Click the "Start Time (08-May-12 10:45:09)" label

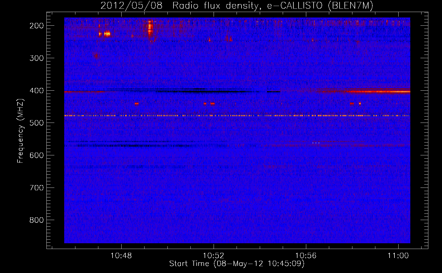pyautogui.click(x=237, y=264)
